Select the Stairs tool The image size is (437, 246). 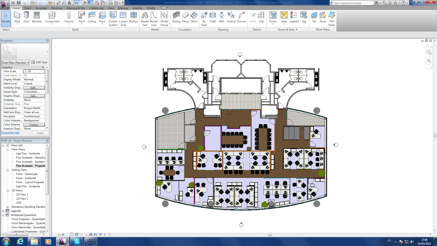(194, 17)
